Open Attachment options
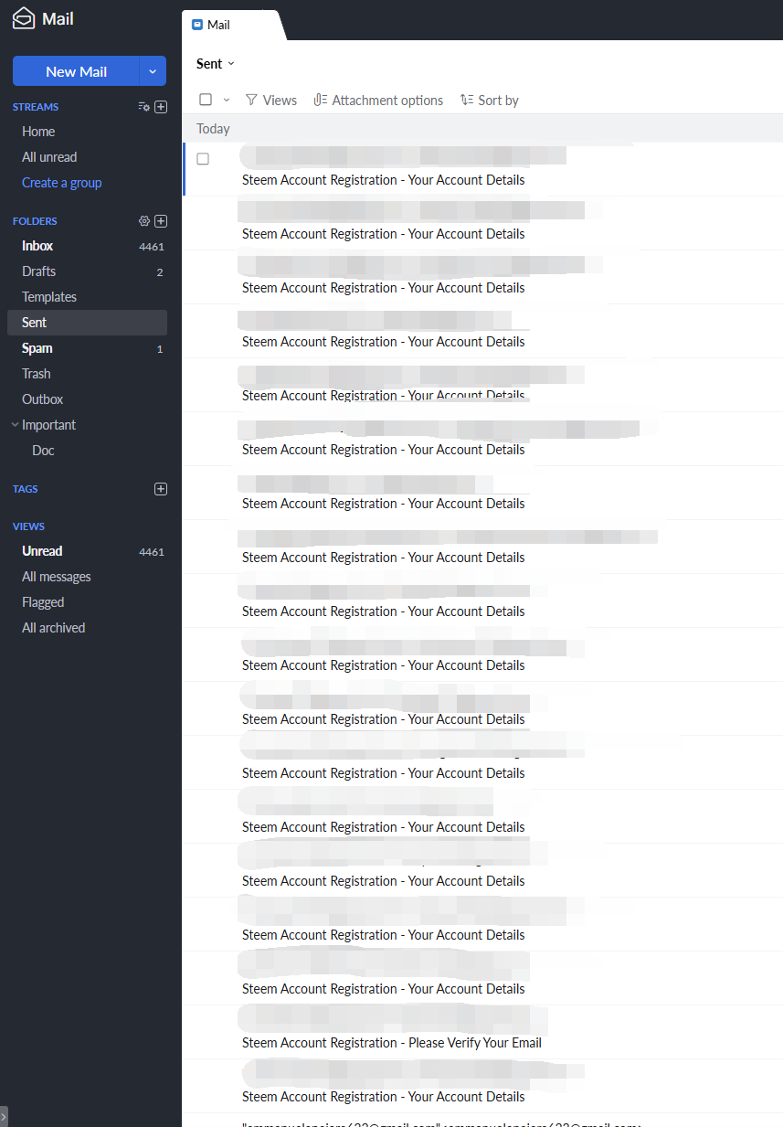This screenshot has width=783, height=1127. (378, 101)
